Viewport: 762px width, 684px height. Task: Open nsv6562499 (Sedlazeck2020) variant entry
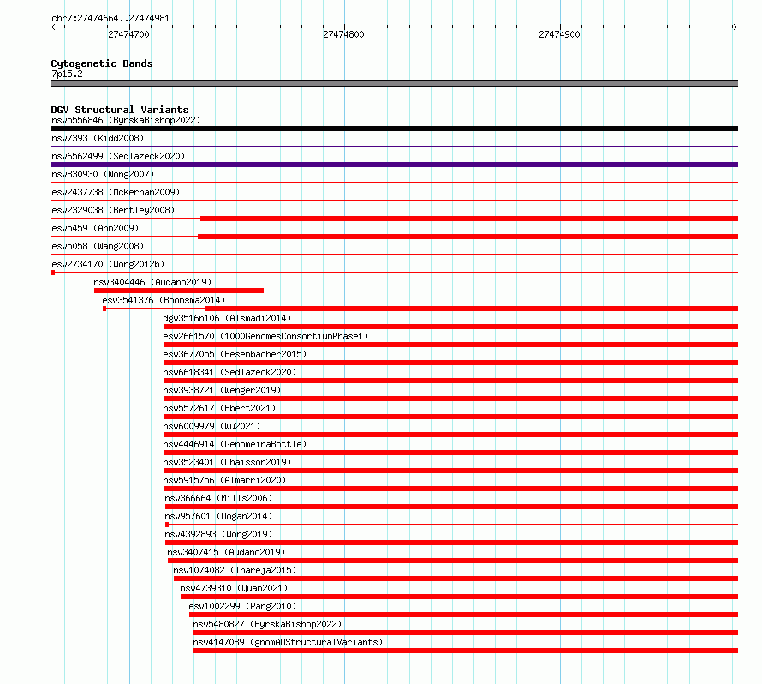(x=118, y=156)
